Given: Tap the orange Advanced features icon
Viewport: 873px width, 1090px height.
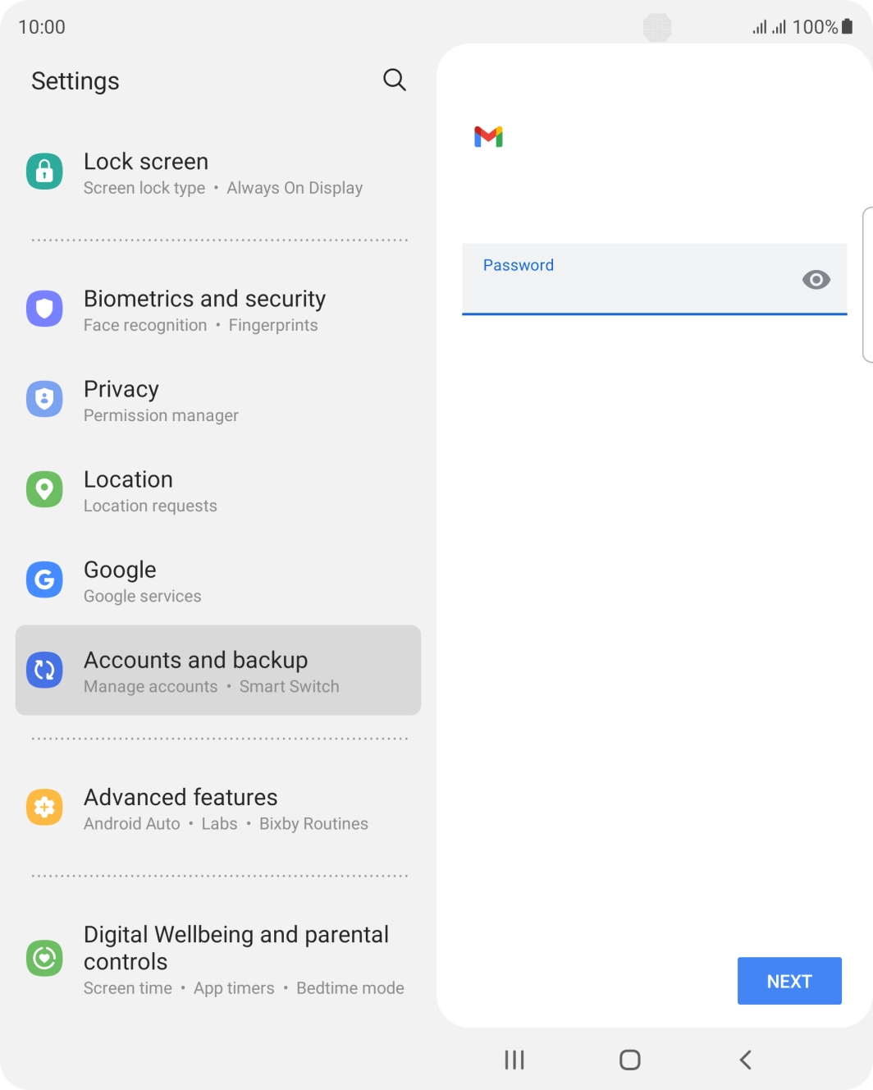Looking at the screenshot, I should click(44, 807).
